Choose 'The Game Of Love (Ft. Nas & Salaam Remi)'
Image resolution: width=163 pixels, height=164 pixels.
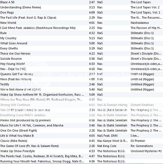click(x=29, y=146)
